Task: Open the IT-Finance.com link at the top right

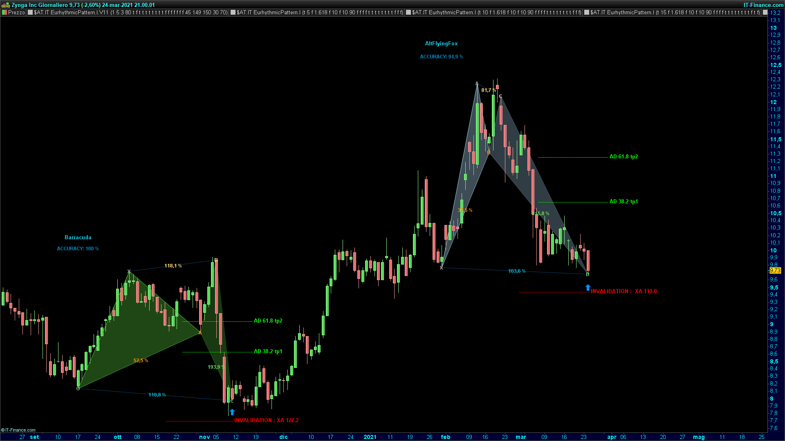Action: pos(763,5)
